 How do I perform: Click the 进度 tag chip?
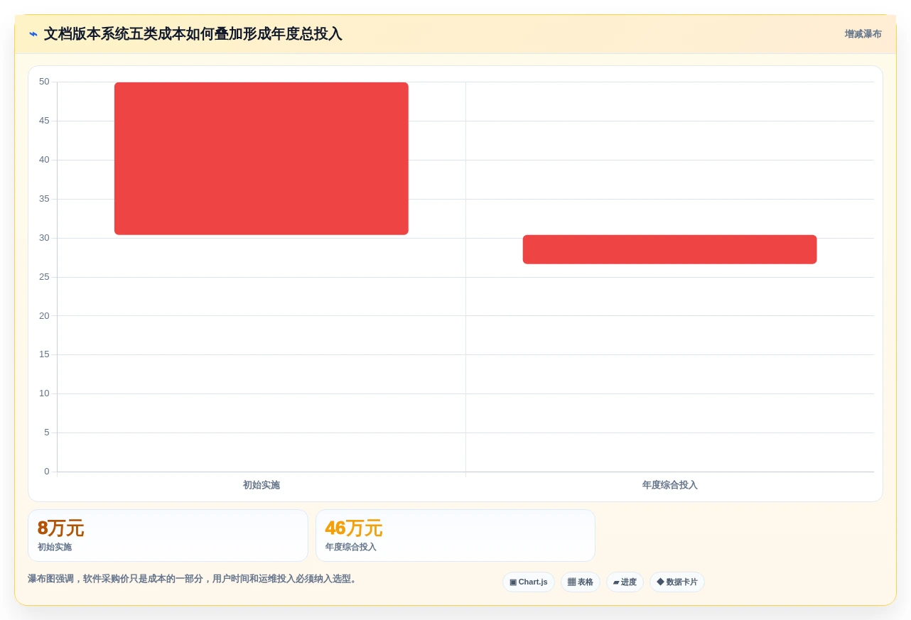(x=625, y=582)
